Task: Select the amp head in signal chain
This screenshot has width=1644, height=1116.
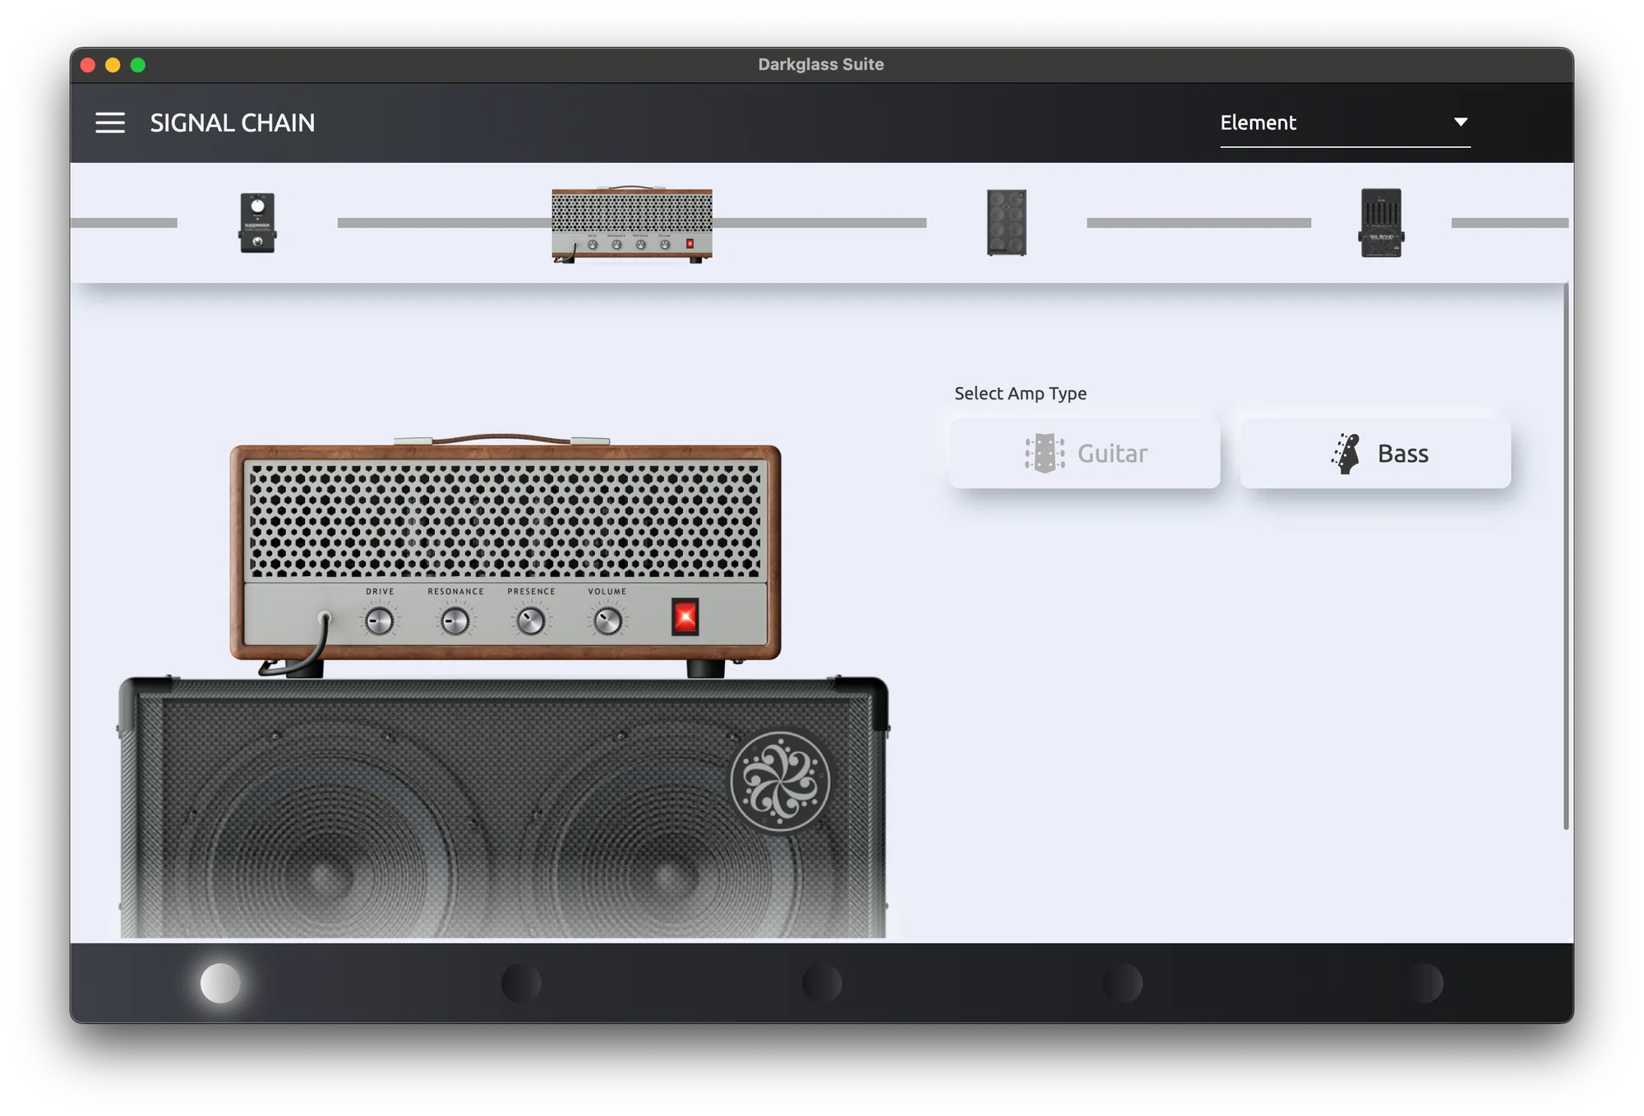Action: click(x=631, y=224)
